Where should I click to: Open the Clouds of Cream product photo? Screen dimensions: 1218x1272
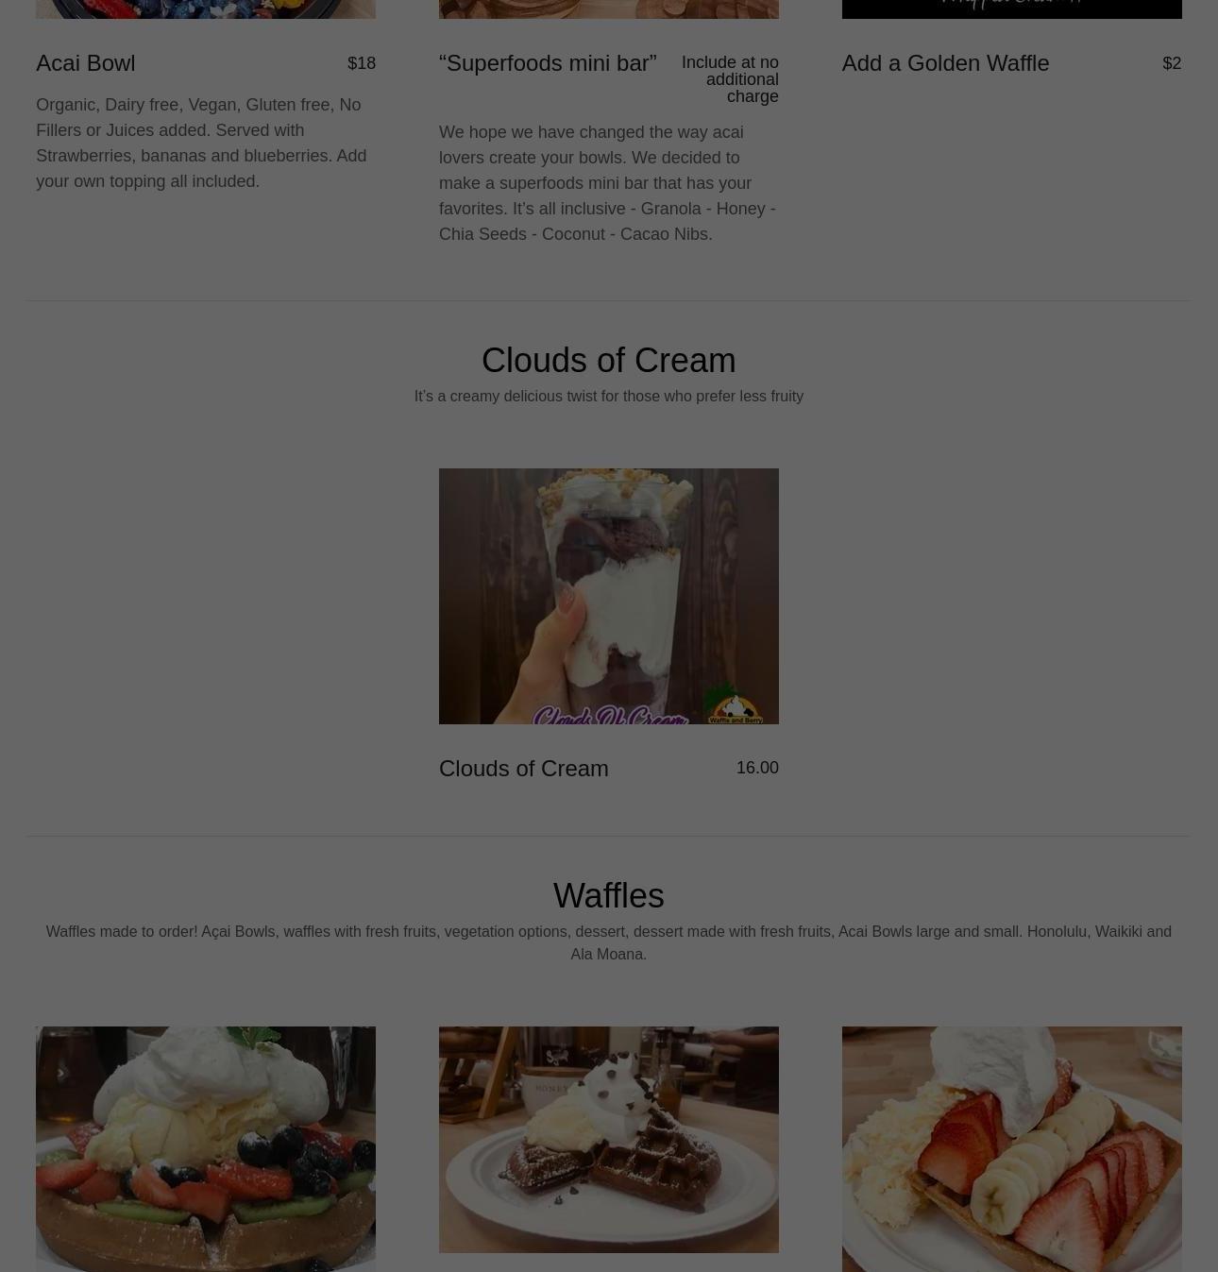608,596
